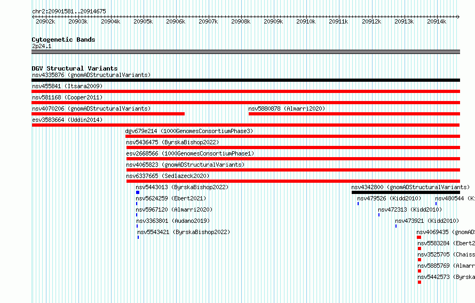Click the 20911k ruler tick label

click(338, 21)
